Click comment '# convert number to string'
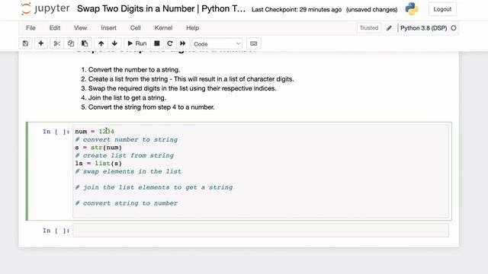The height and width of the screenshot is (274, 488). click(126, 139)
